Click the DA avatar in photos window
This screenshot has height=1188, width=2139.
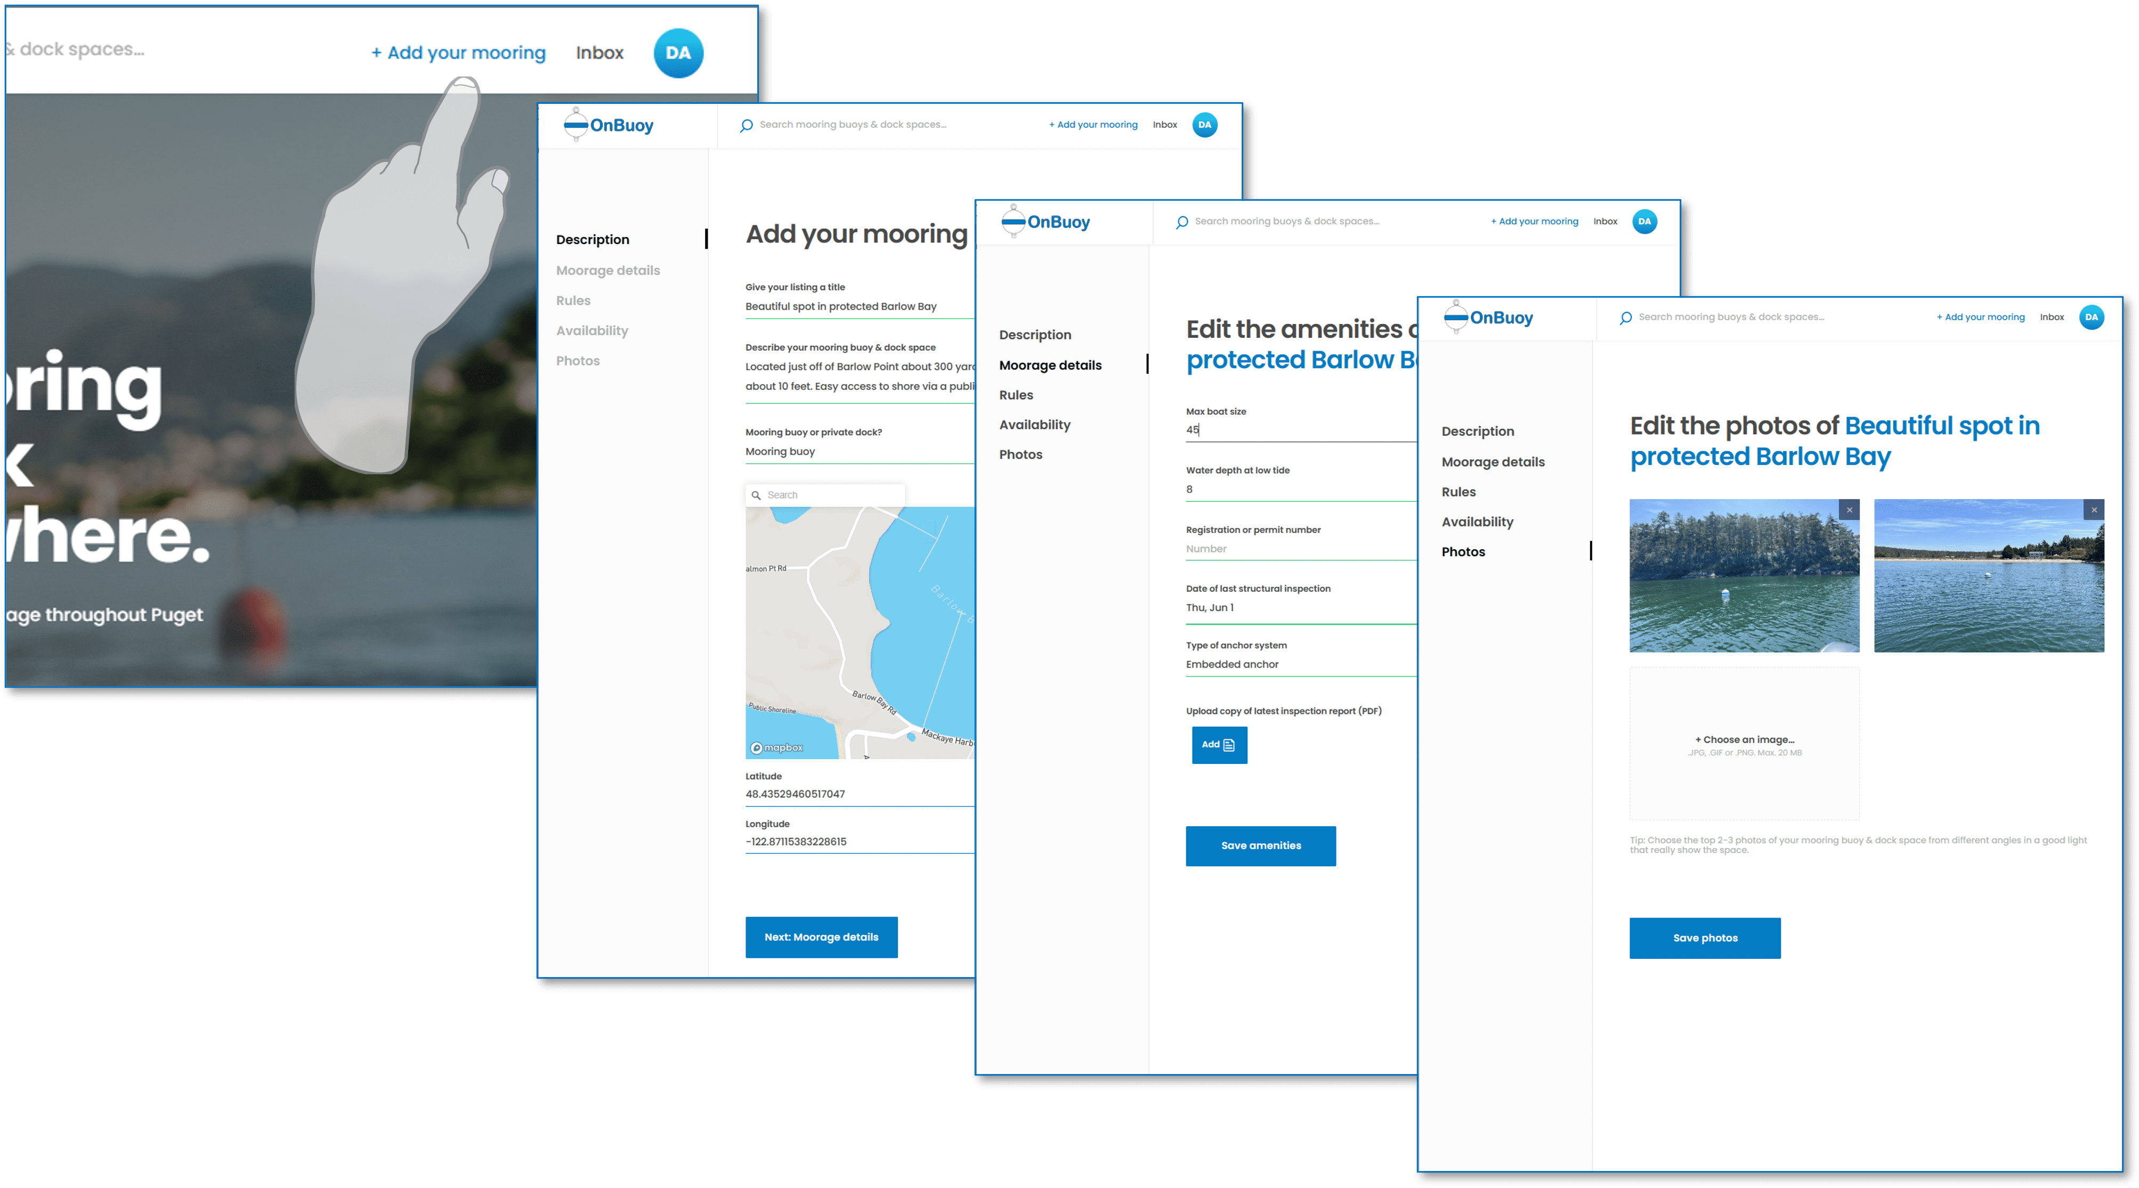[2091, 317]
